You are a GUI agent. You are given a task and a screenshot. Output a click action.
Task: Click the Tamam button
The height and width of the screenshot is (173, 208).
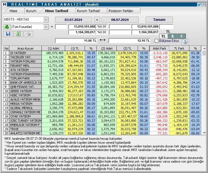click(x=159, y=20)
